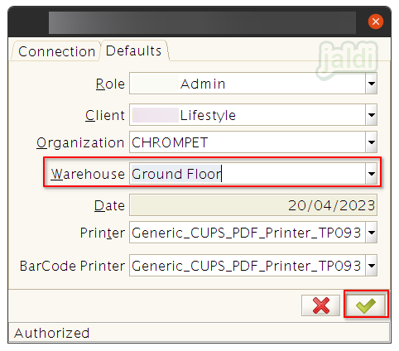The width and height of the screenshot is (399, 351).
Task: Expand the Warehouse dropdown arrow
Action: 372,174
